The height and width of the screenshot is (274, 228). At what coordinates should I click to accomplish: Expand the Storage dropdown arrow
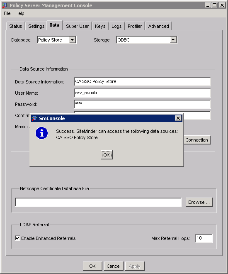173,40
